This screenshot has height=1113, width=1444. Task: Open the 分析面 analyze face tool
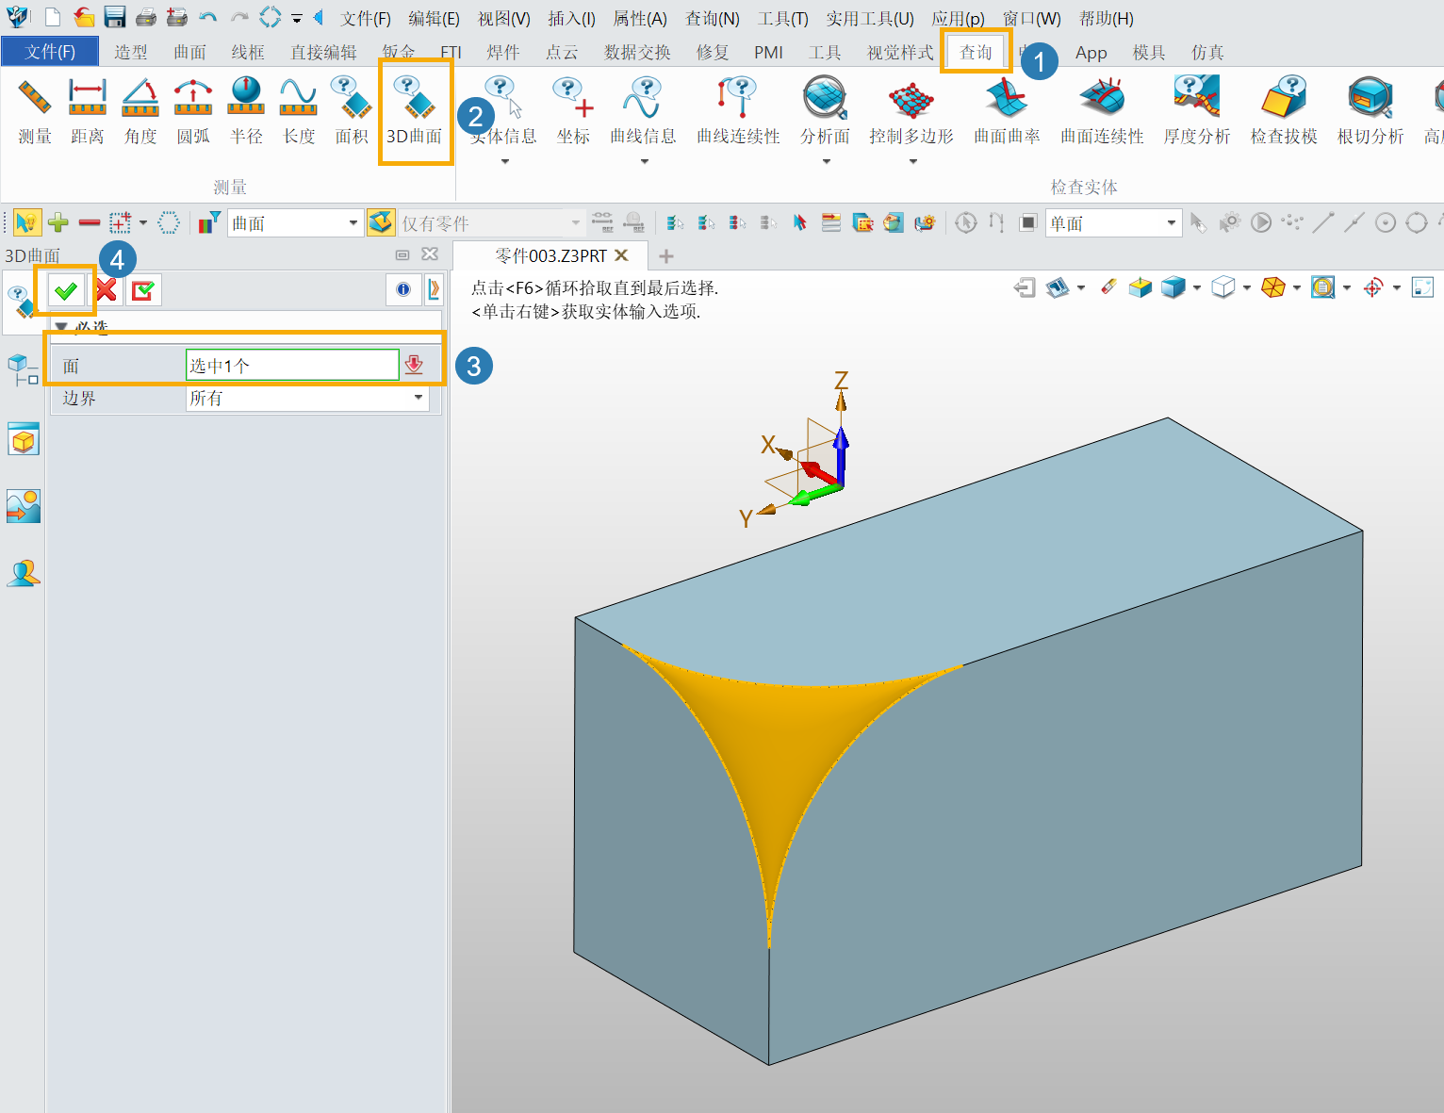point(825,111)
